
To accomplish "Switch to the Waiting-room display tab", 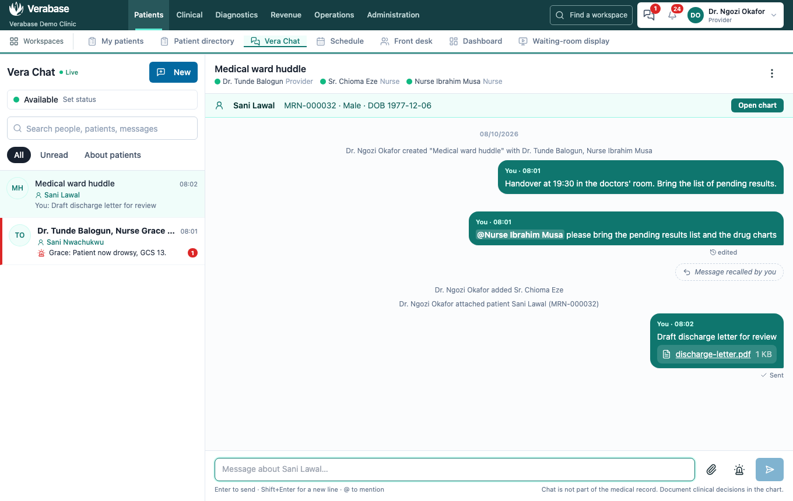I will [564, 41].
